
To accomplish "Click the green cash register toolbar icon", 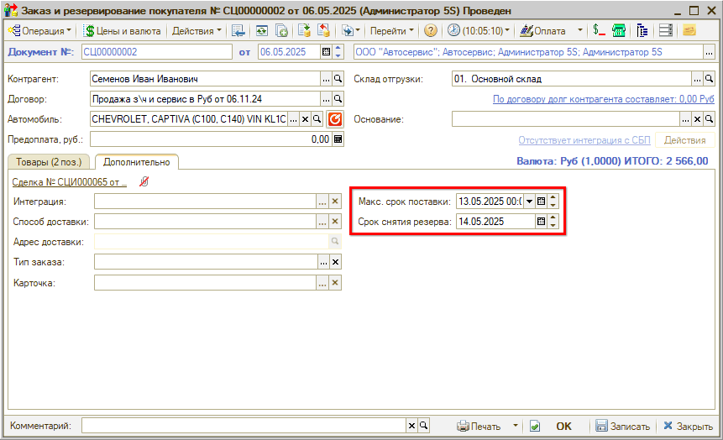I will coord(619,30).
